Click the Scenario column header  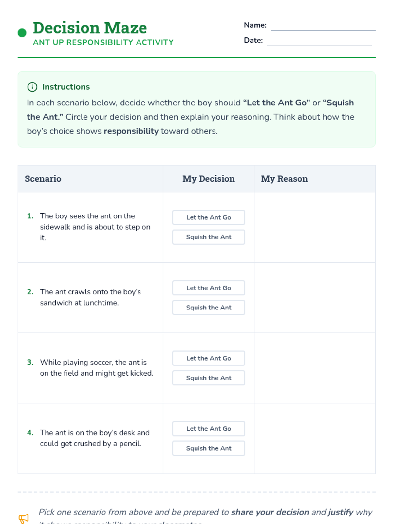[x=43, y=179]
